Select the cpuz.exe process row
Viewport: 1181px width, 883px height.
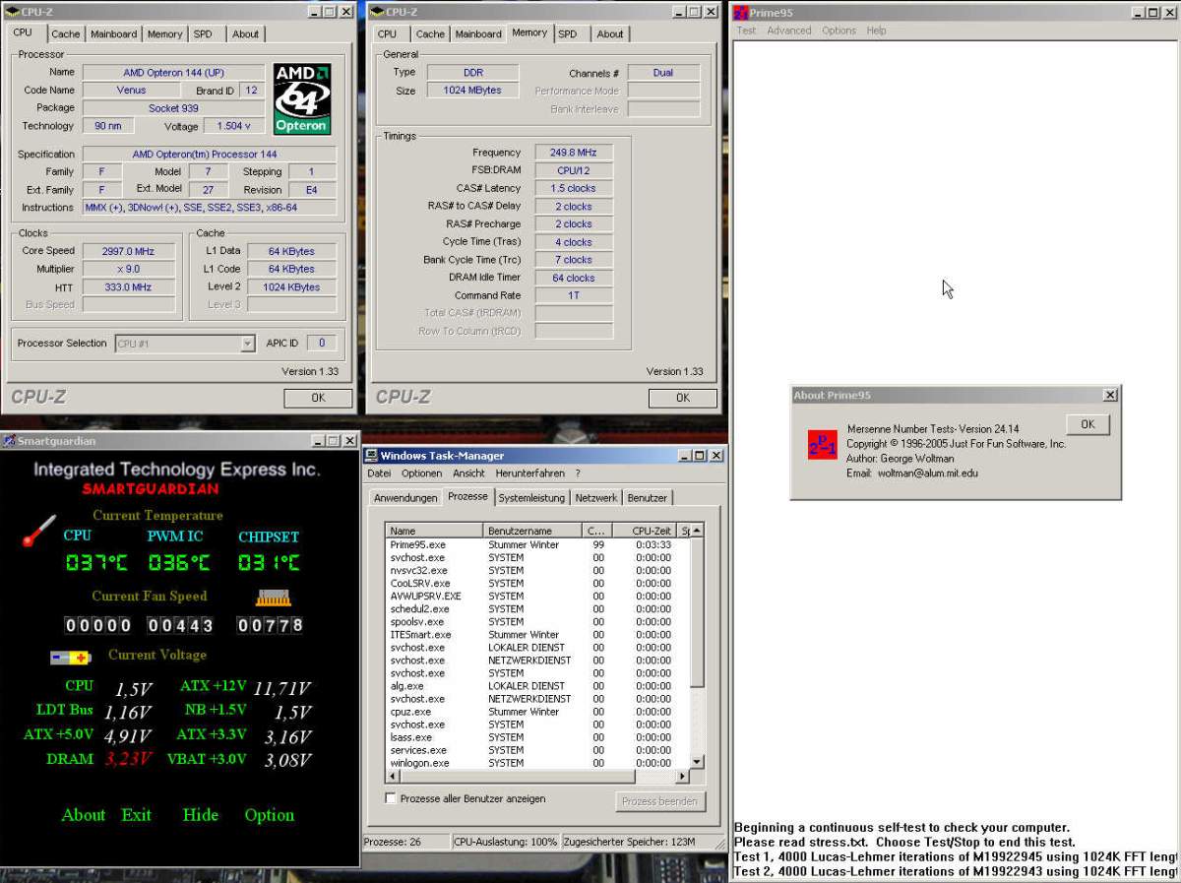[537, 711]
